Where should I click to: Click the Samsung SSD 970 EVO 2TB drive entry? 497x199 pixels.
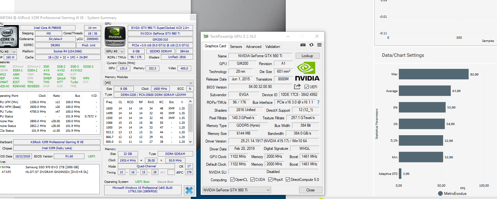[x=52, y=167]
